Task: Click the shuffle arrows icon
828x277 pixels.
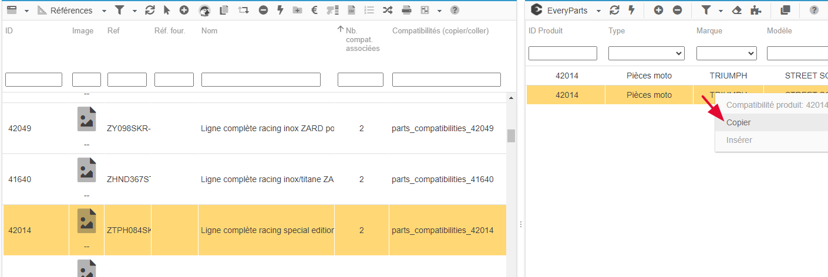Action: tap(388, 11)
